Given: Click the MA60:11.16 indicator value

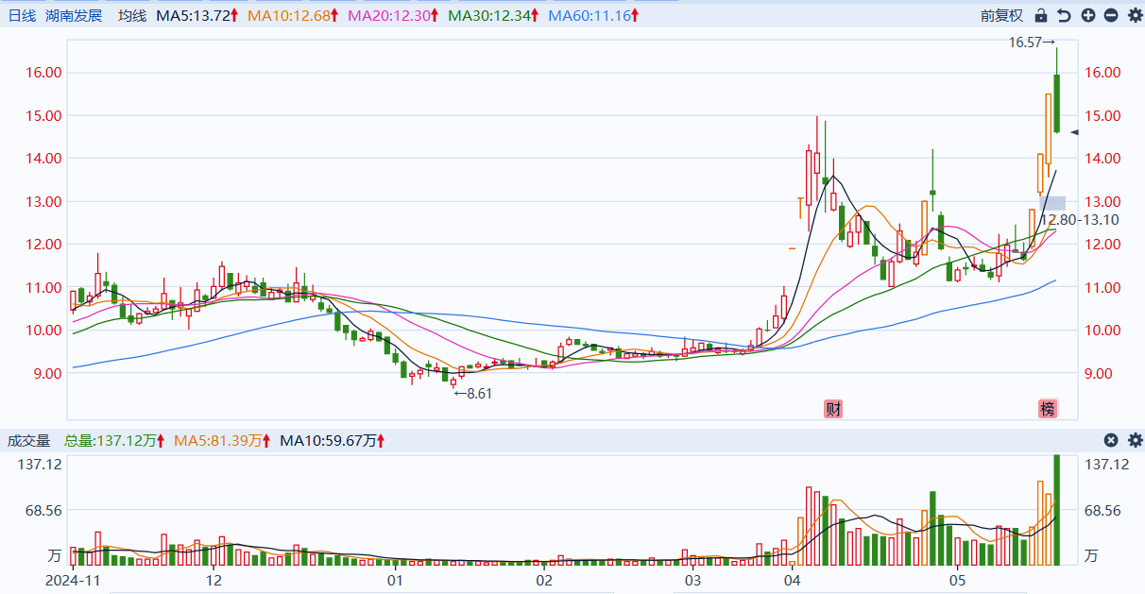Looking at the screenshot, I should point(594,16).
